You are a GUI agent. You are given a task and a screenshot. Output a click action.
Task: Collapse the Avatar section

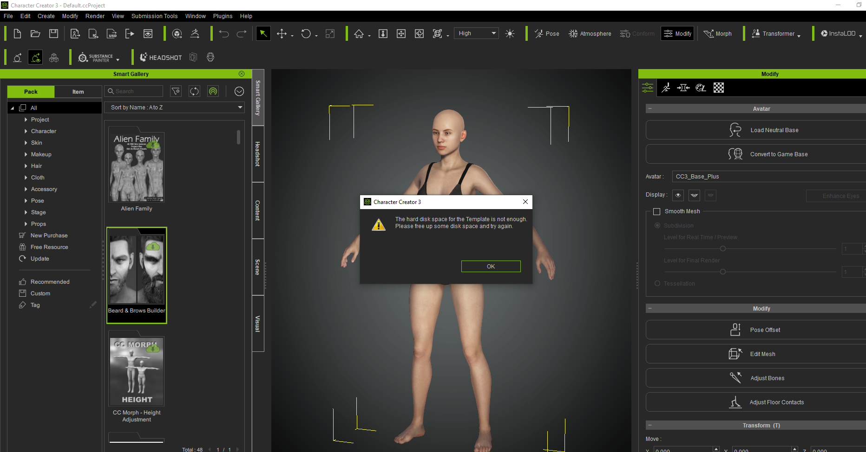pyautogui.click(x=650, y=108)
